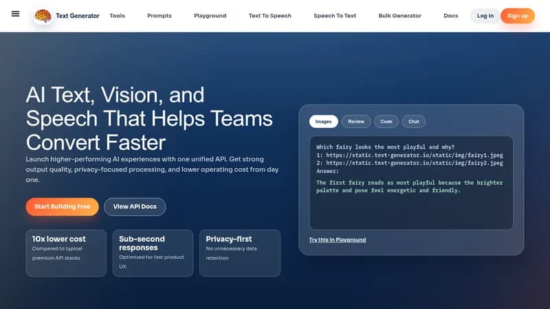Switch to the Chat tab
This screenshot has width=550, height=309.
(414, 122)
